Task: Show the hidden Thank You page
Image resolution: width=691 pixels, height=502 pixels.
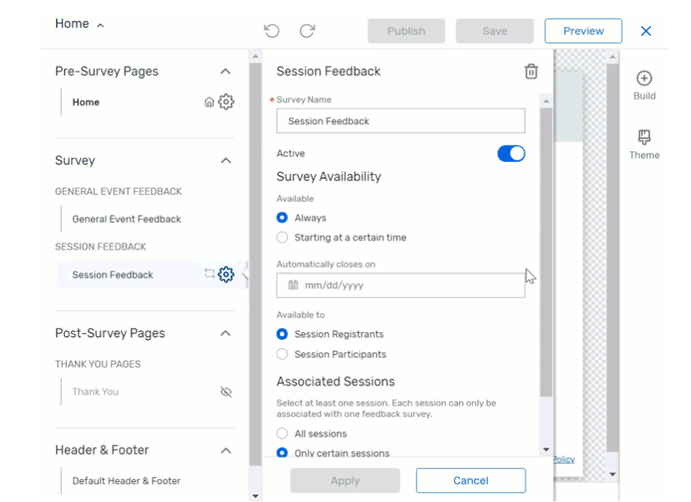Action: coord(226,392)
